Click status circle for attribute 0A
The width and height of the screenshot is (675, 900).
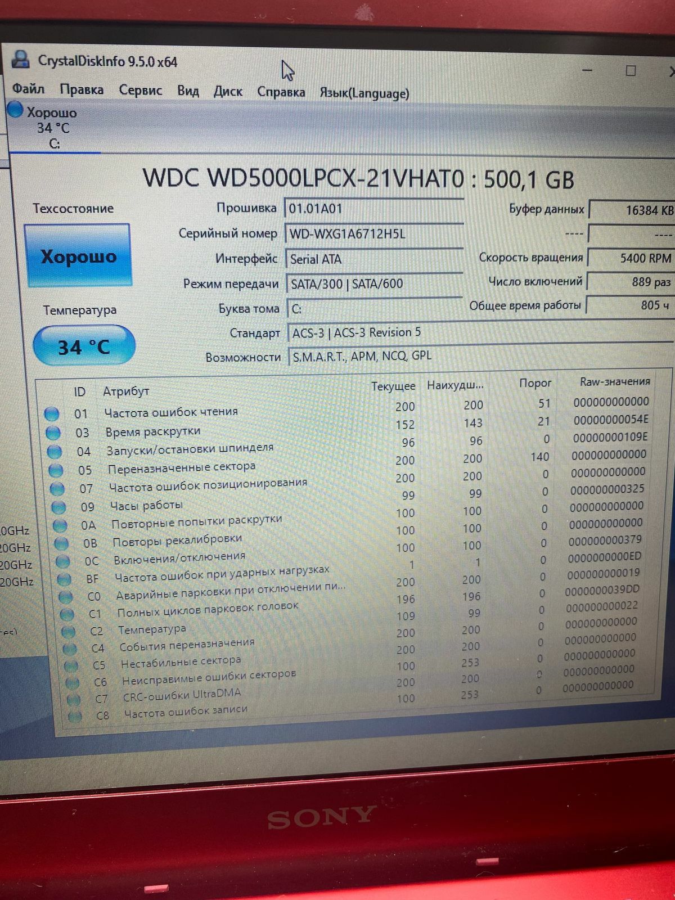pyautogui.click(x=60, y=526)
